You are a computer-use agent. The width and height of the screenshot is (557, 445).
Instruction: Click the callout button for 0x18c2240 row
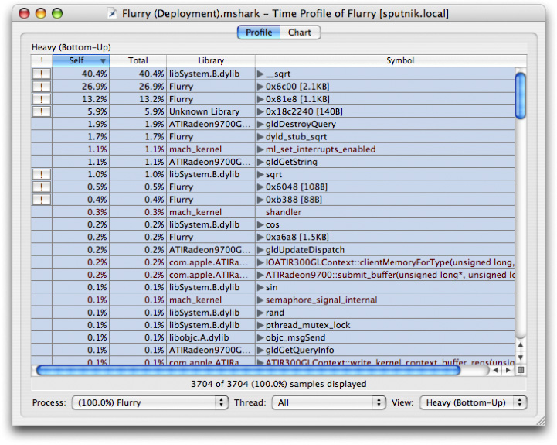42,111
